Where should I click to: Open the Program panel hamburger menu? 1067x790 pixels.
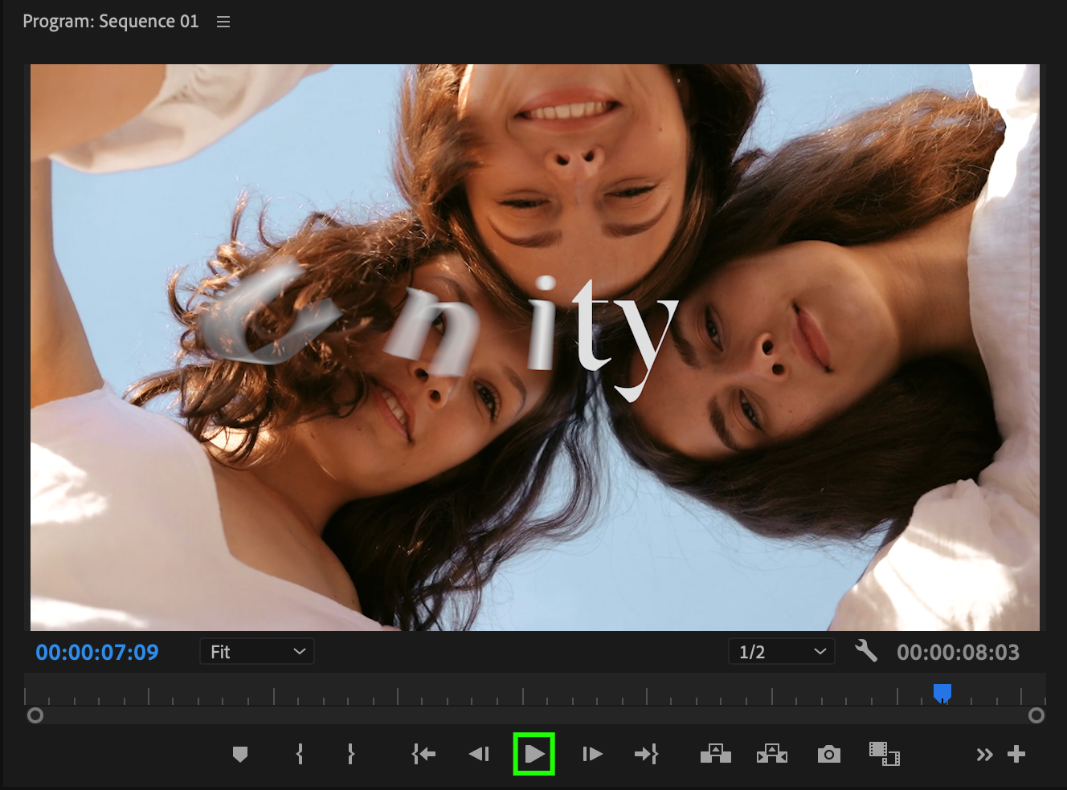(x=223, y=22)
